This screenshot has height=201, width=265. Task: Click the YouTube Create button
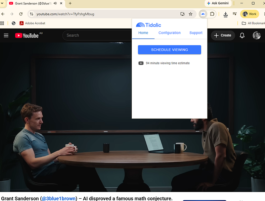tap(223, 36)
